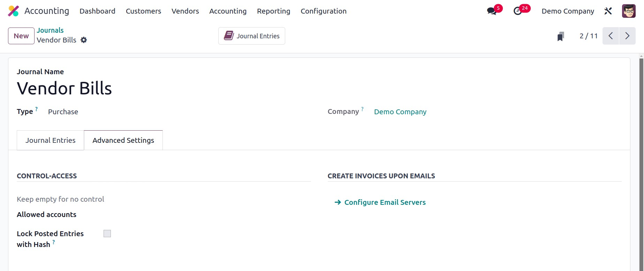Viewport: 644px width, 271px height.
Task: Open the Configuration menu
Action: 323,11
